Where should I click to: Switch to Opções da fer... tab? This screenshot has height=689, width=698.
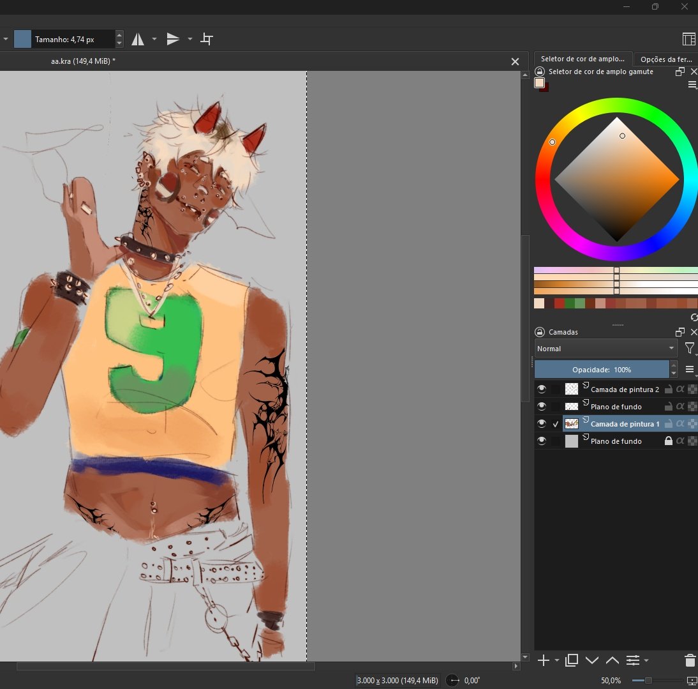pos(666,59)
